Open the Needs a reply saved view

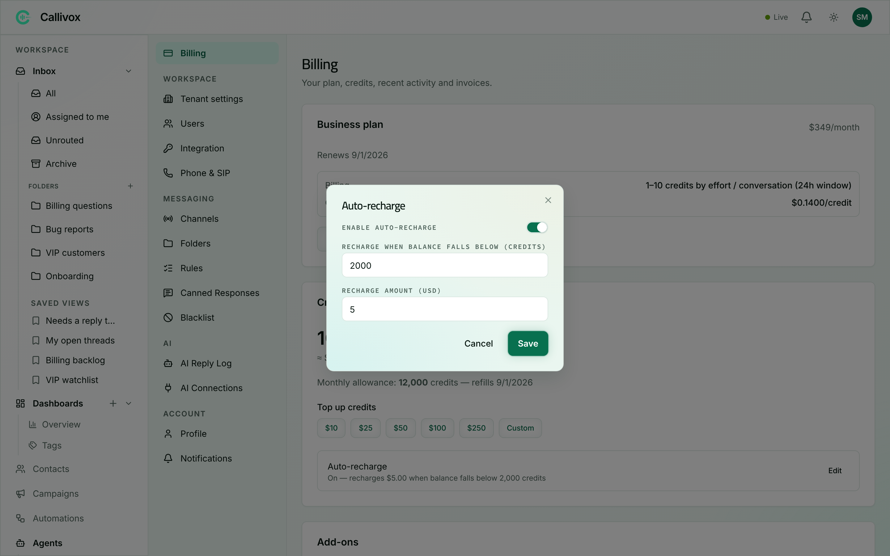(x=81, y=321)
